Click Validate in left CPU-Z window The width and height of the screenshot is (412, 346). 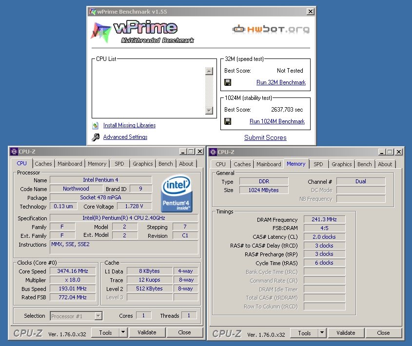(x=147, y=332)
